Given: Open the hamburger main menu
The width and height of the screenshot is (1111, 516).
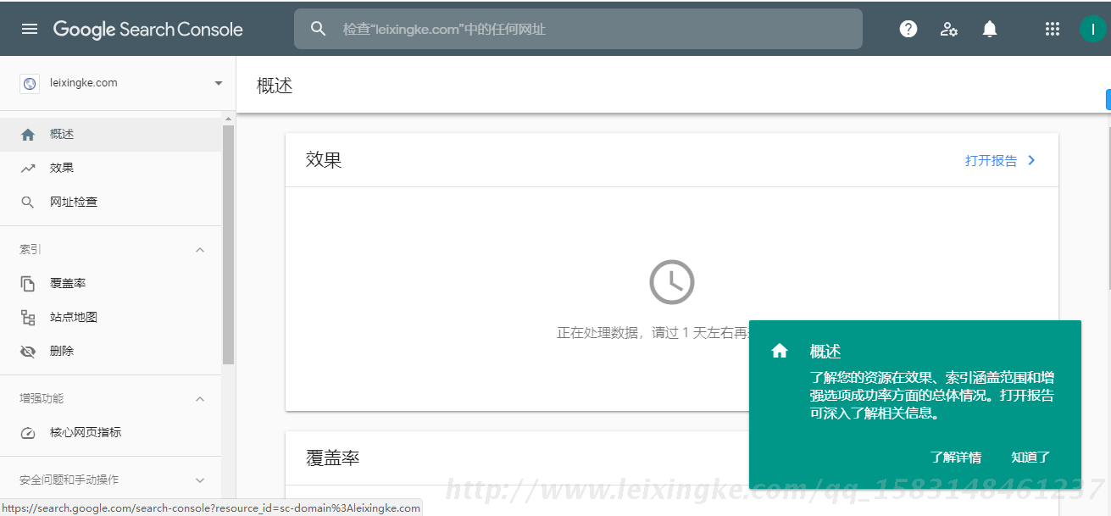Looking at the screenshot, I should coord(30,29).
